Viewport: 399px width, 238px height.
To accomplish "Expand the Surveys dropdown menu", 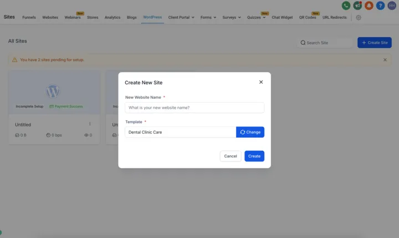I will click(x=231, y=17).
